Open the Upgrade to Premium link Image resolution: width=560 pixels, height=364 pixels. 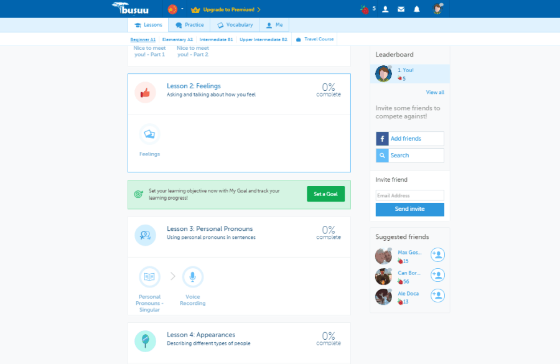(231, 10)
